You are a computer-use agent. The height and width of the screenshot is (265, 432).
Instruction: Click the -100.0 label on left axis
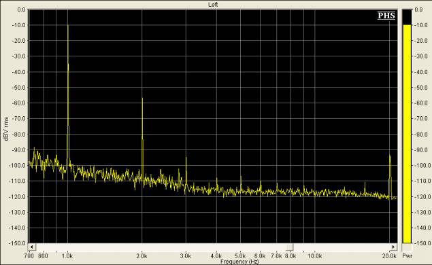(x=18, y=165)
